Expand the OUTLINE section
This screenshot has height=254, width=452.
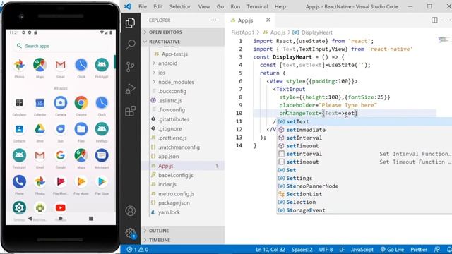click(182, 231)
